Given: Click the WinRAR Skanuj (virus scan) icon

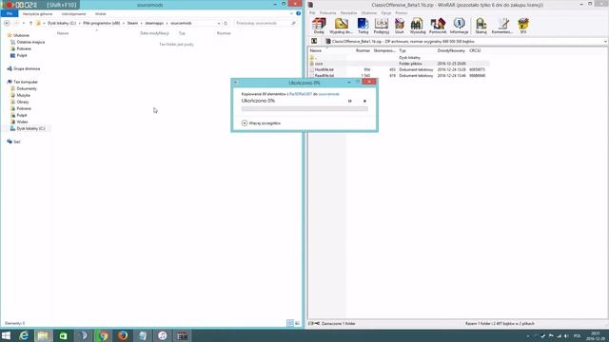Looking at the screenshot, I should pyautogui.click(x=481, y=26).
